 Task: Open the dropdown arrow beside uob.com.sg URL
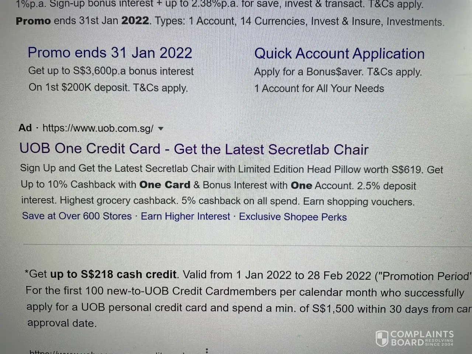pos(160,129)
